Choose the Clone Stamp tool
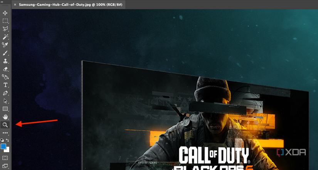Viewport: 318px width, 170px height. 5,61
